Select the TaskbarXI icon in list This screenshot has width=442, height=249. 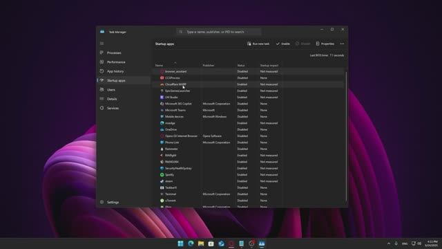click(162, 187)
